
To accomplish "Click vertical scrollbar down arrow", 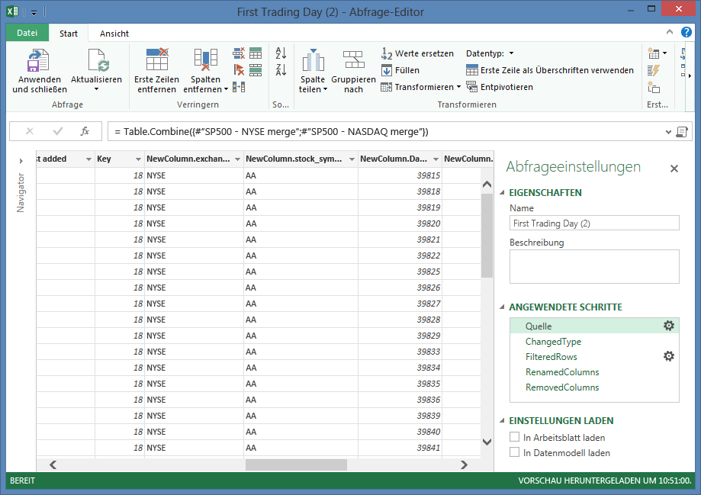I will (x=487, y=442).
